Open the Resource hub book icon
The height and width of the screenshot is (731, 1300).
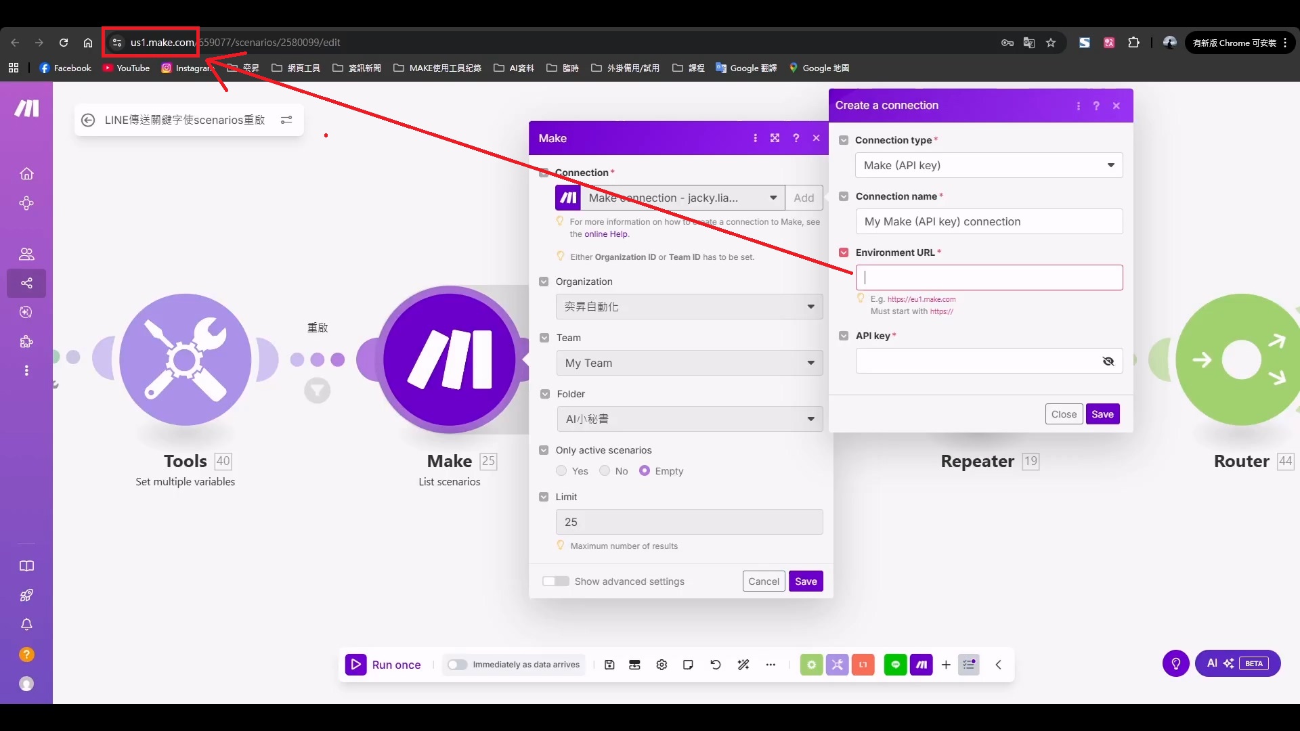(26, 566)
